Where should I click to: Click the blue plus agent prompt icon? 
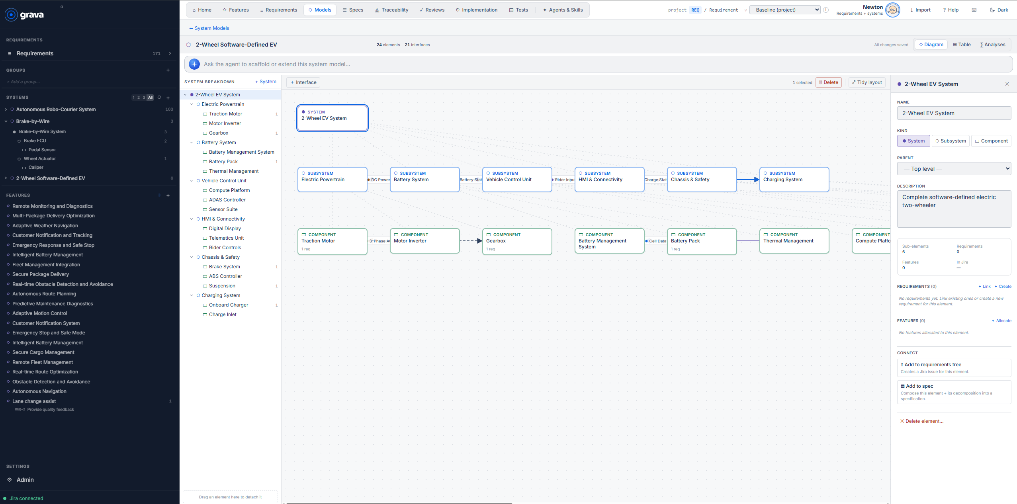point(194,64)
